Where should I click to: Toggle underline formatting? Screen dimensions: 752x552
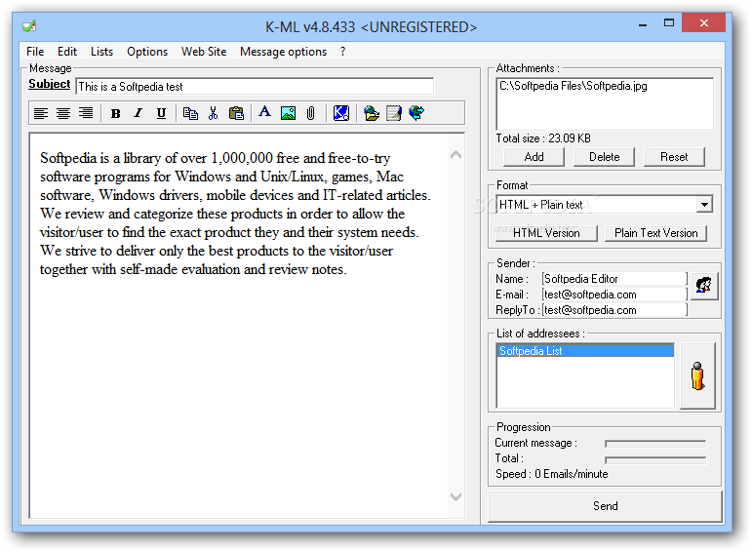point(161,113)
